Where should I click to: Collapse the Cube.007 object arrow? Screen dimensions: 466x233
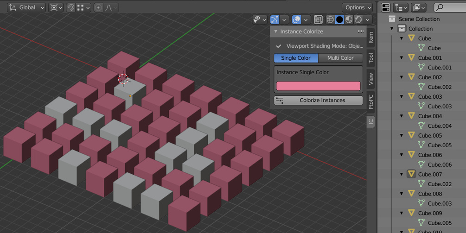click(402, 174)
